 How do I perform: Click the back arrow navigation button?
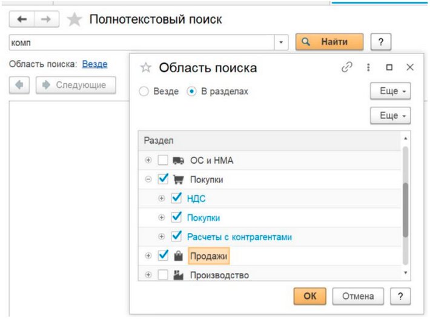pyautogui.click(x=22, y=20)
